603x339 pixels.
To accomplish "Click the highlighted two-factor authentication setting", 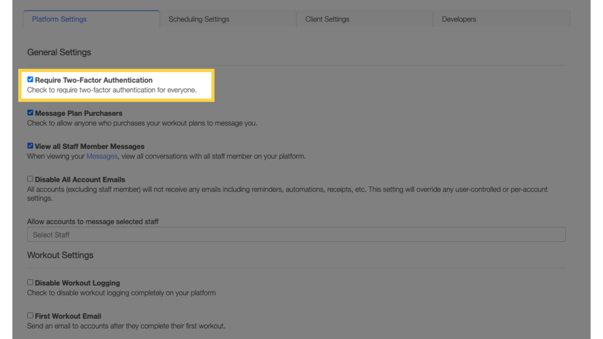I will tap(117, 85).
